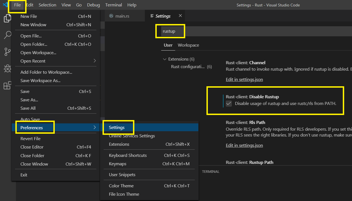The image size is (352, 201).
Task: Close the Settings tab with X icon
Action: tap(180, 16)
